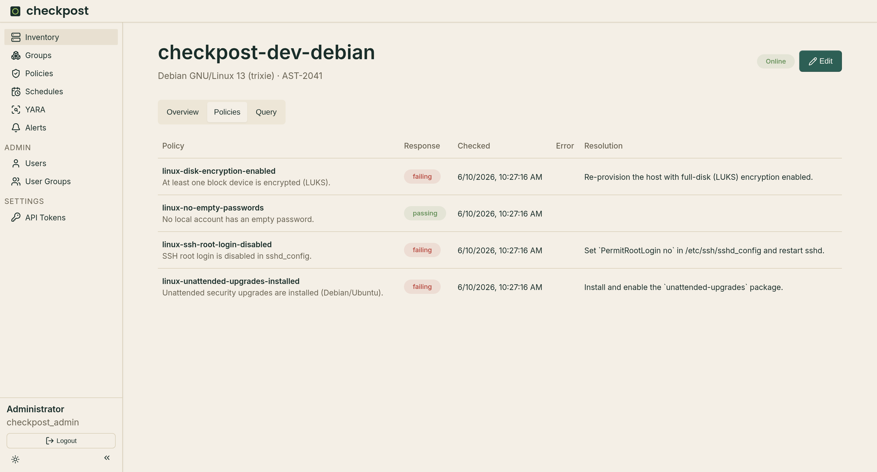Viewport: 877px width, 472px height.
Task: Open API Tokens settings
Action: tap(61, 217)
